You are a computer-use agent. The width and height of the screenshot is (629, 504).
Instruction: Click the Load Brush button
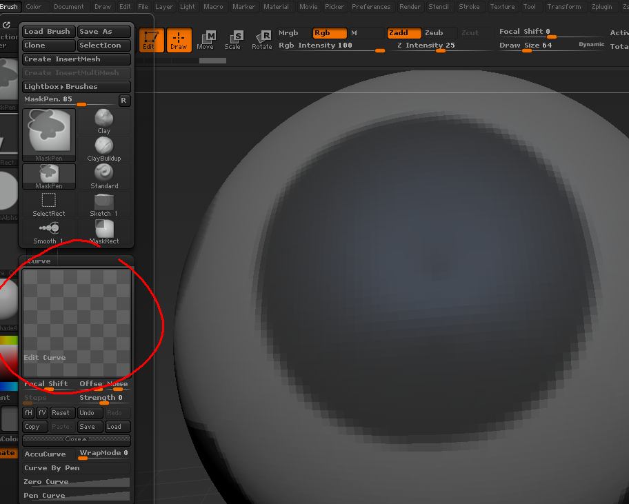click(48, 32)
